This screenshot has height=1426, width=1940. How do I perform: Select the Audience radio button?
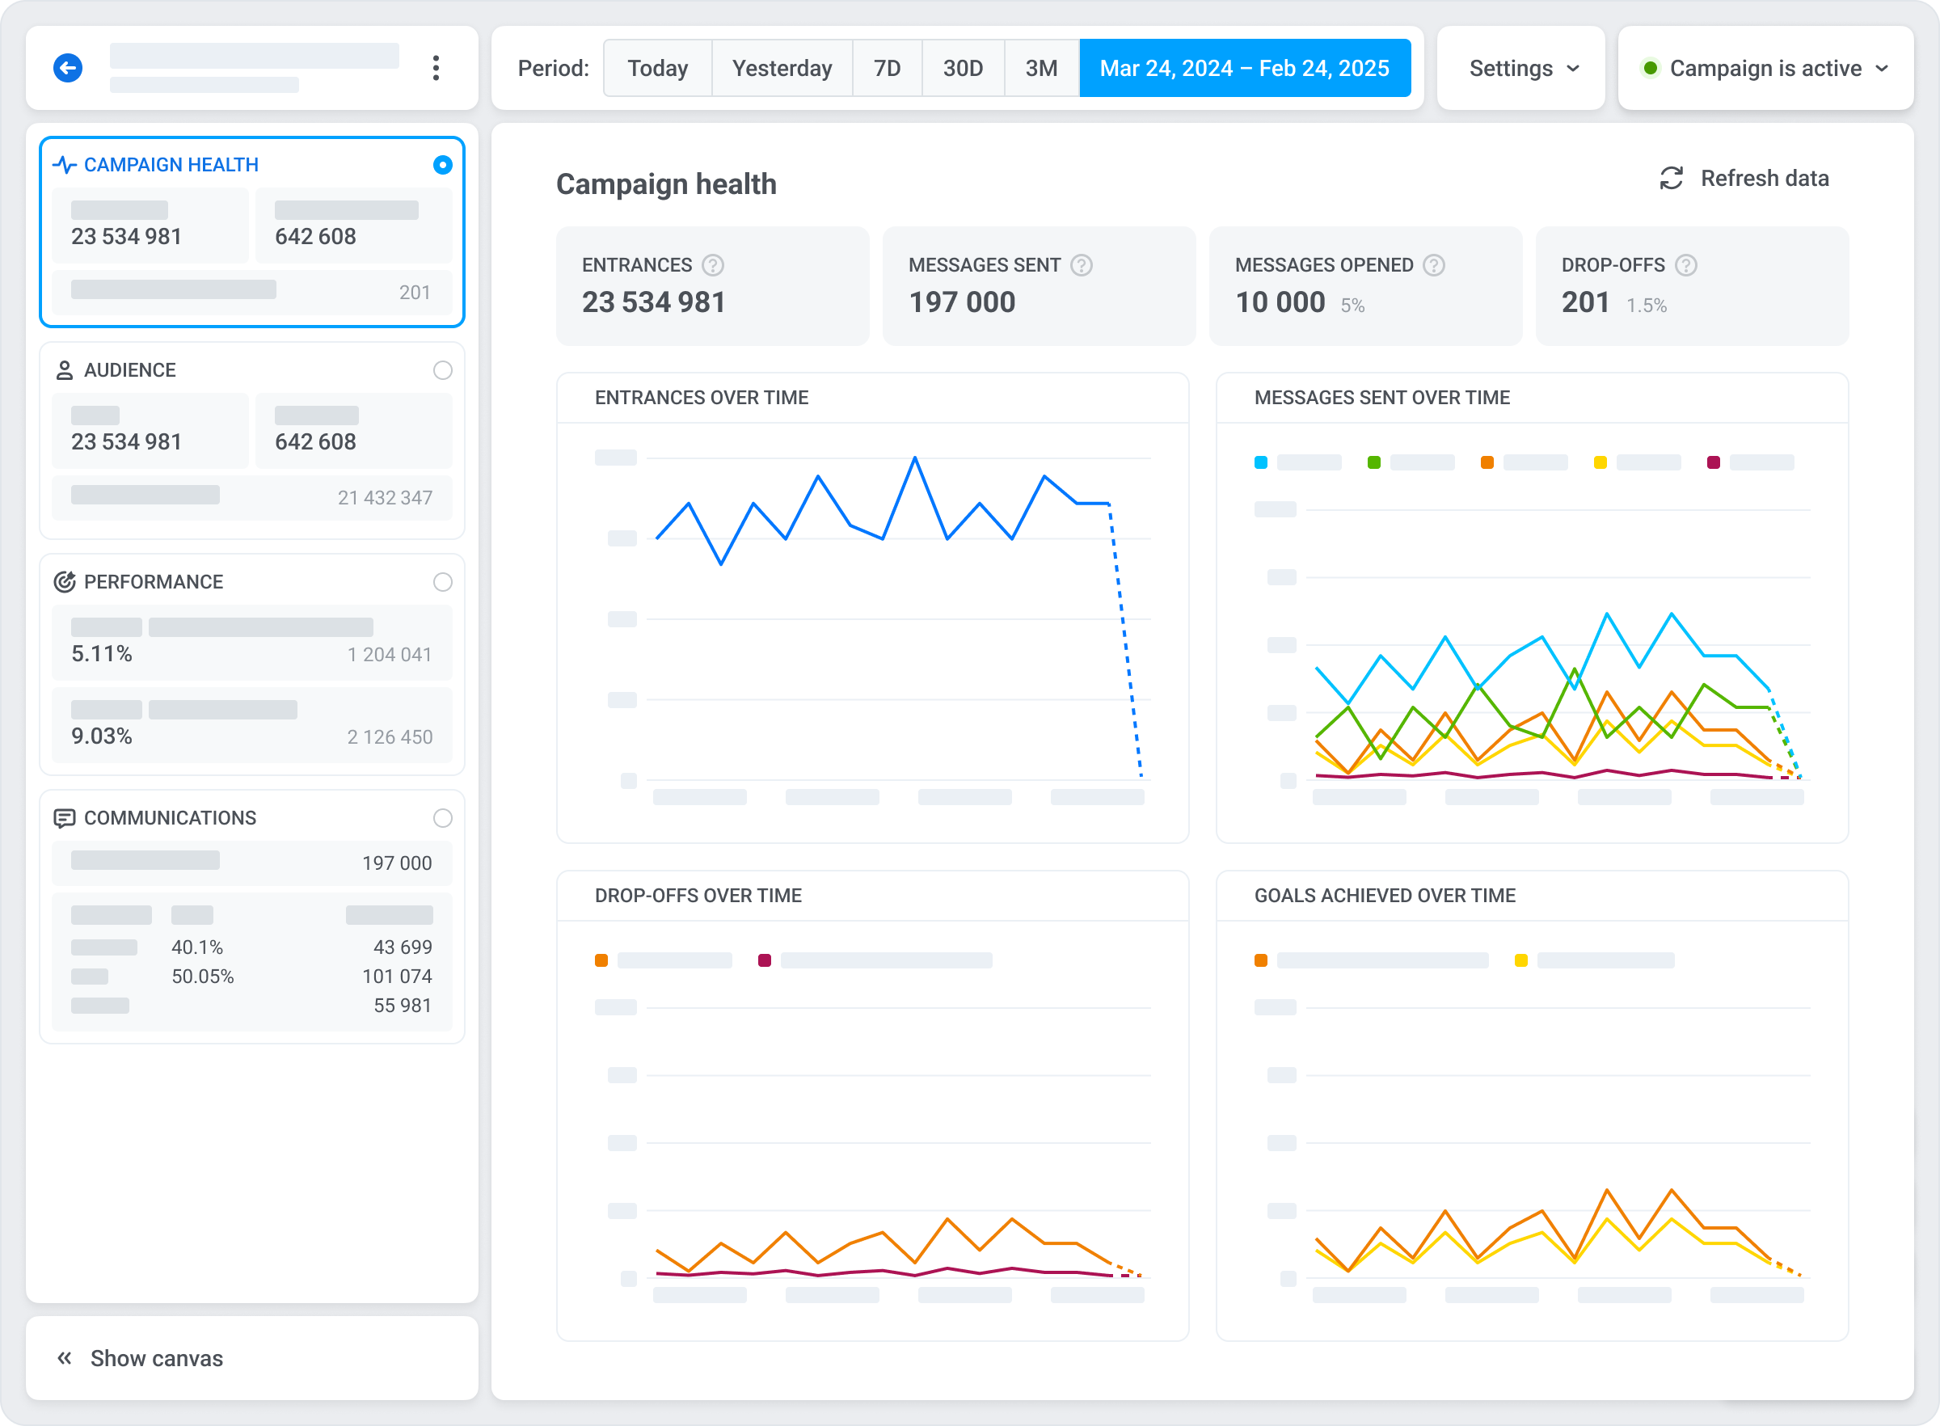click(442, 370)
